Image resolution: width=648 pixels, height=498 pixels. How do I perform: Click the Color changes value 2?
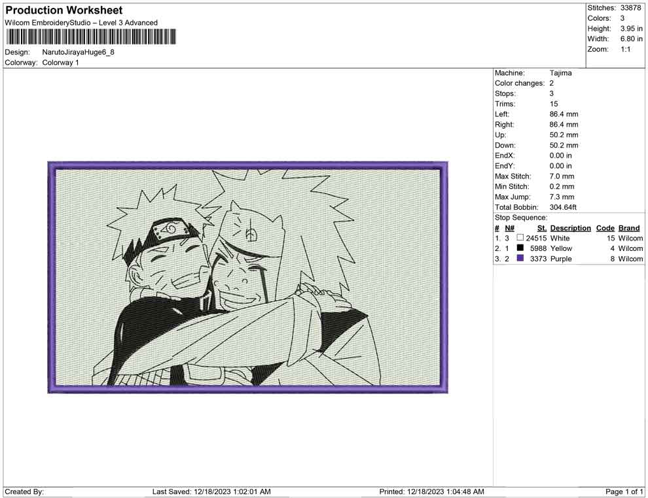[551, 84]
